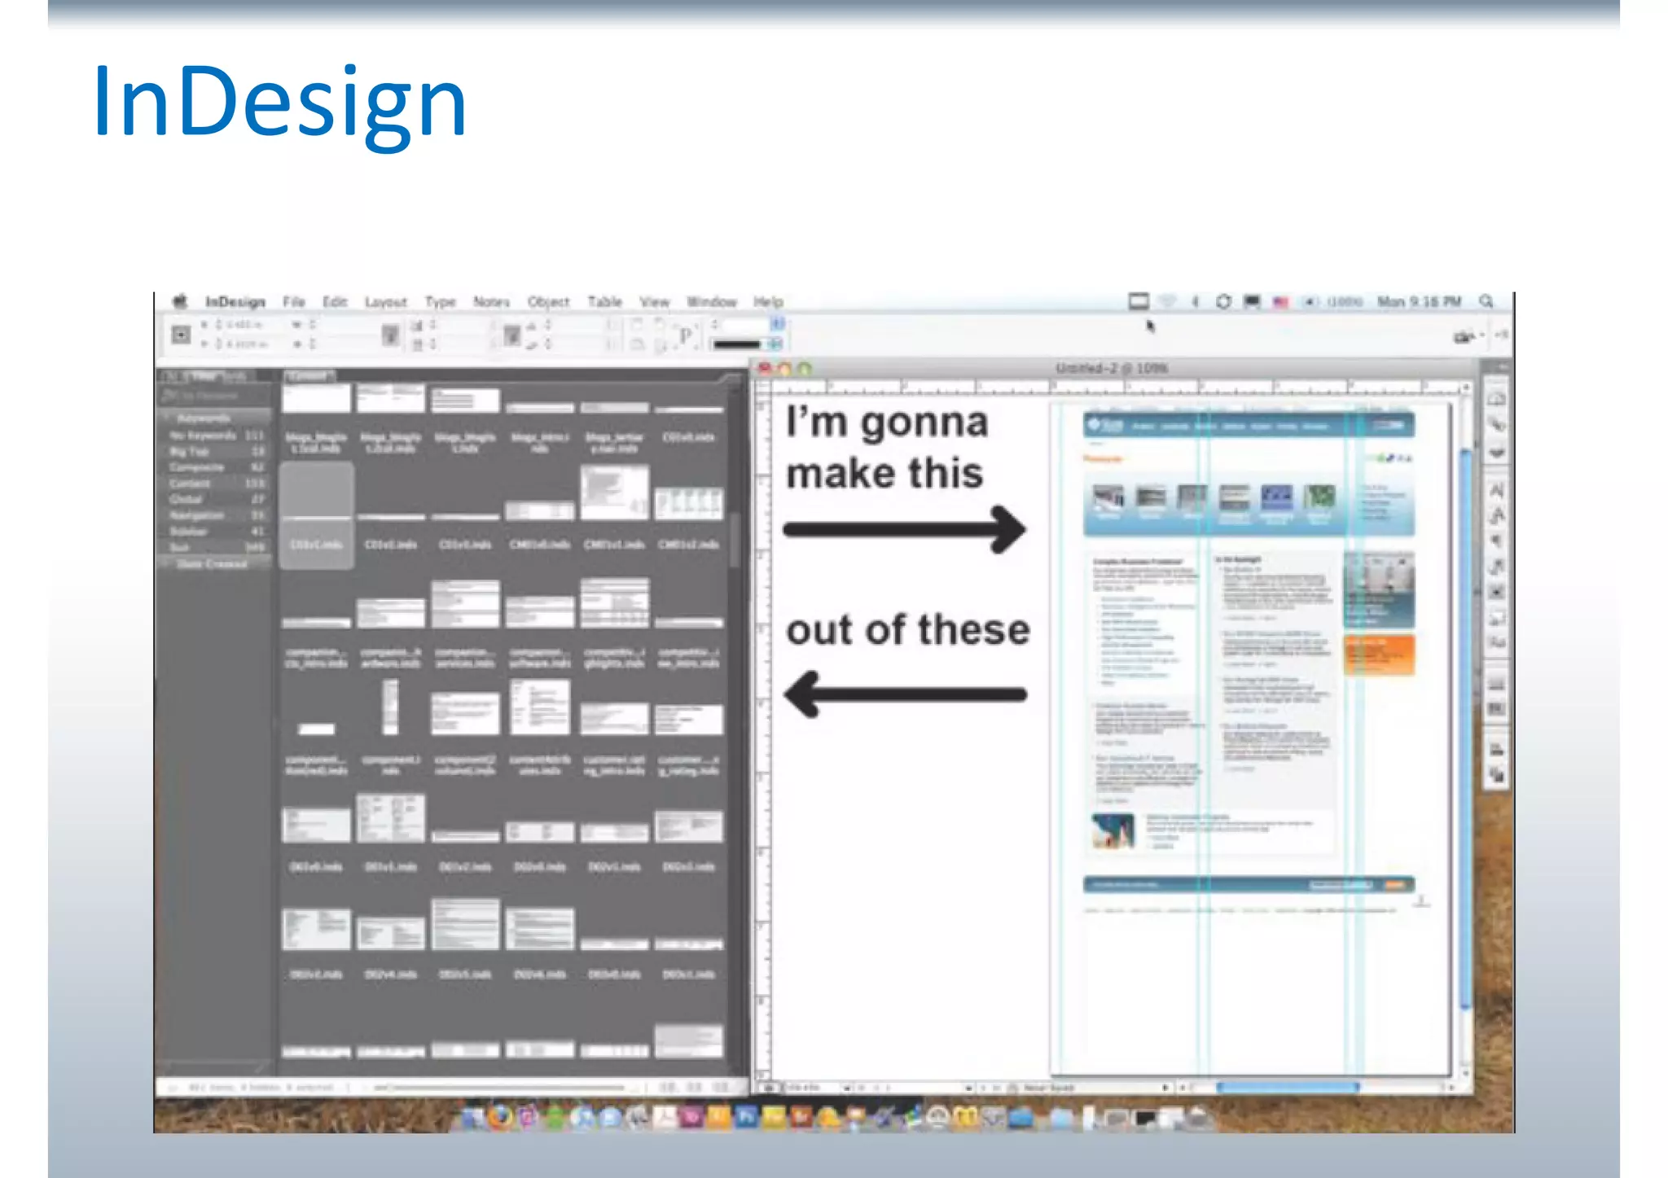The width and height of the screenshot is (1668, 1178).
Task: Switch to the Content tab
Action: [x=308, y=376]
